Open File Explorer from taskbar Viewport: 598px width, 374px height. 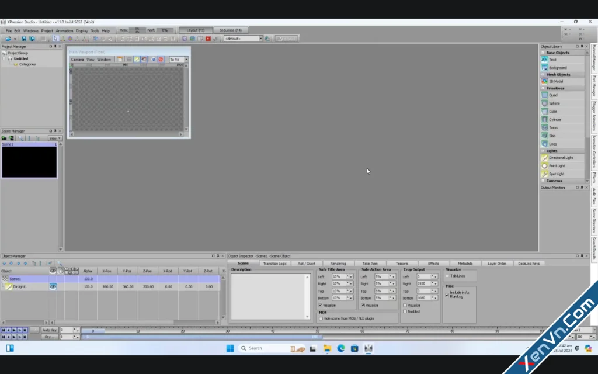(x=327, y=348)
